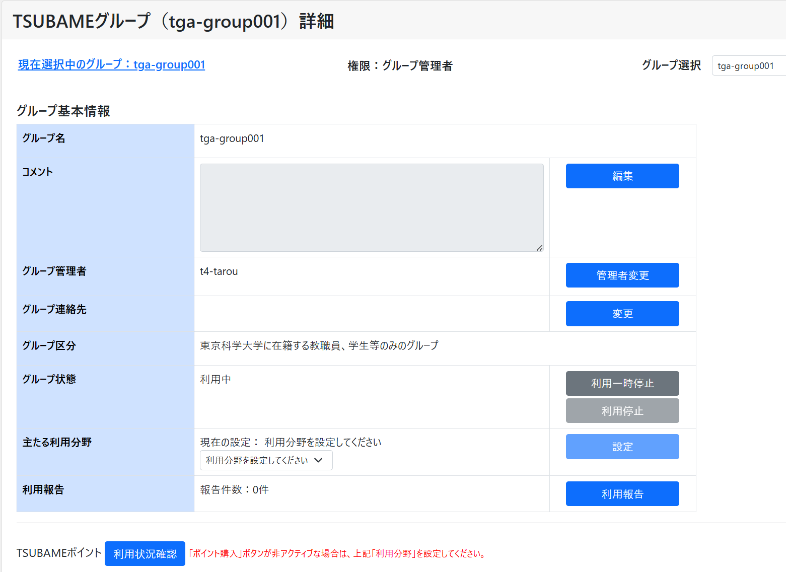The image size is (786, 572).
Task: Click the 権限：グループ管理者 label
Action: (400, 66)
